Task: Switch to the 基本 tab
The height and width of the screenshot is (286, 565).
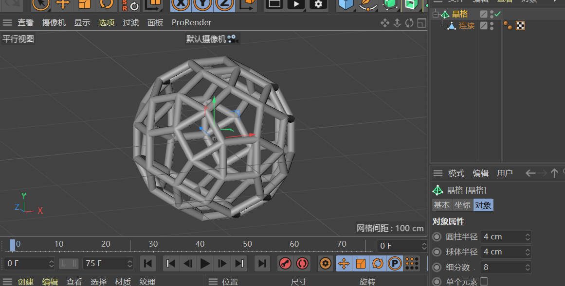Action: pos(442,205)
